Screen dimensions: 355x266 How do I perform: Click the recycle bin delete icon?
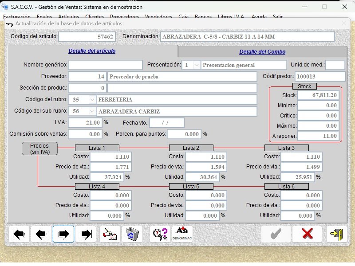pos(132,234)
